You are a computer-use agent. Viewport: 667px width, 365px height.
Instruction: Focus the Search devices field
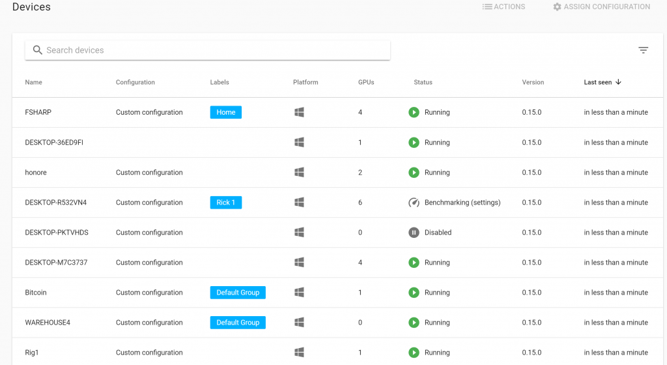click(x=208, y=50)
